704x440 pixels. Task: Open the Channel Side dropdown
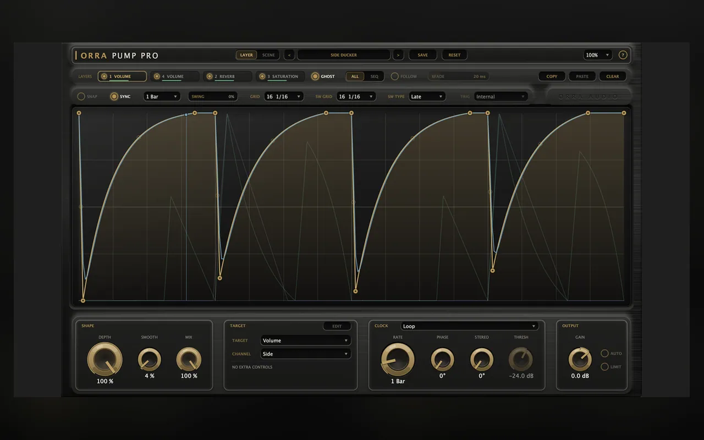click(x=305, y=354)
